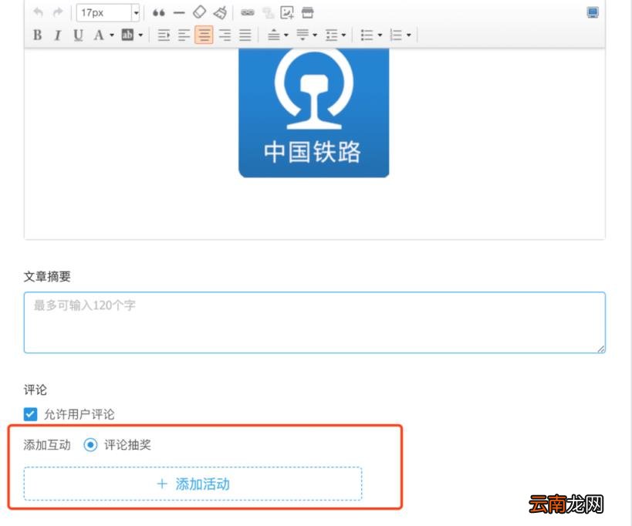Justify text on both sides
The width and height of the screenshot is (632, 526).
(x=245, y=35)
